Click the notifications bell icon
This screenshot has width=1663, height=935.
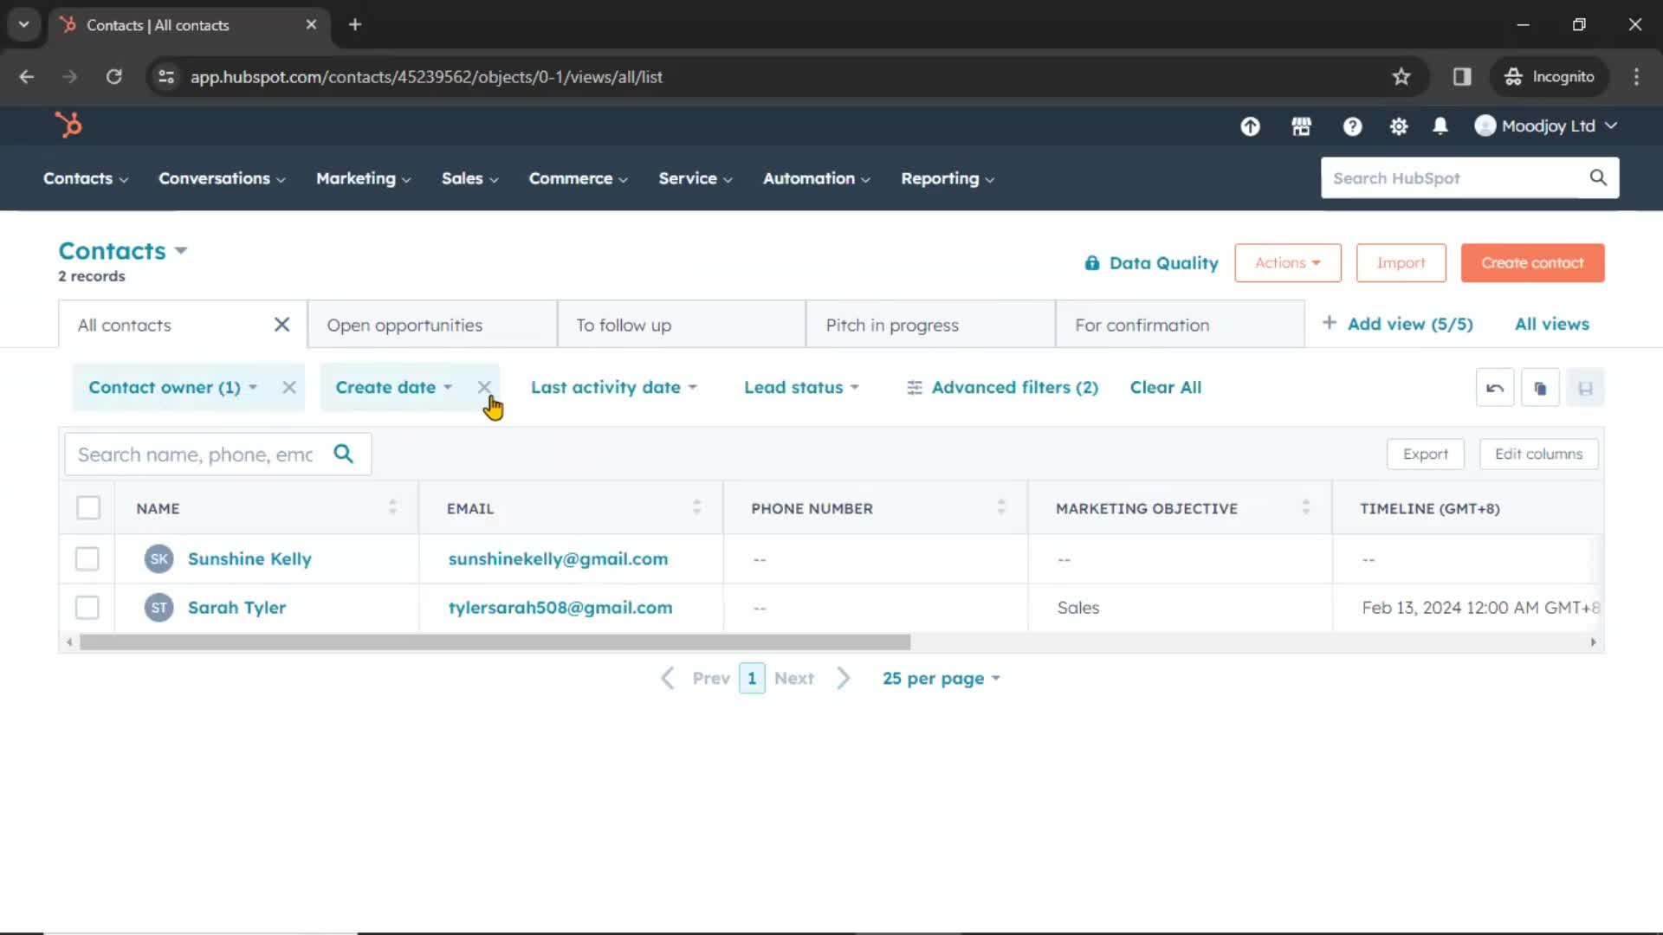(1440, 126)
